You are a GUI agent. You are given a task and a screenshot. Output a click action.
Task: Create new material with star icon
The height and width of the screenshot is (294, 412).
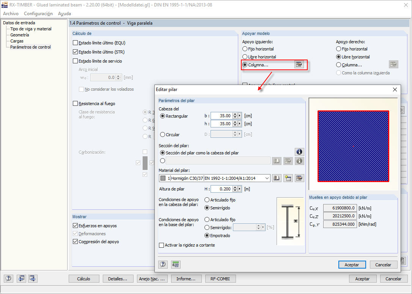tap(288, 178)
